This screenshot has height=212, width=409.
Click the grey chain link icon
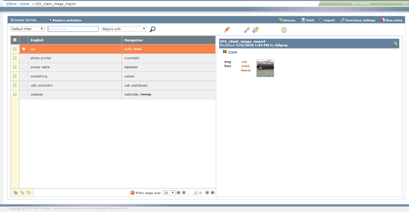(x=246, y=30)
